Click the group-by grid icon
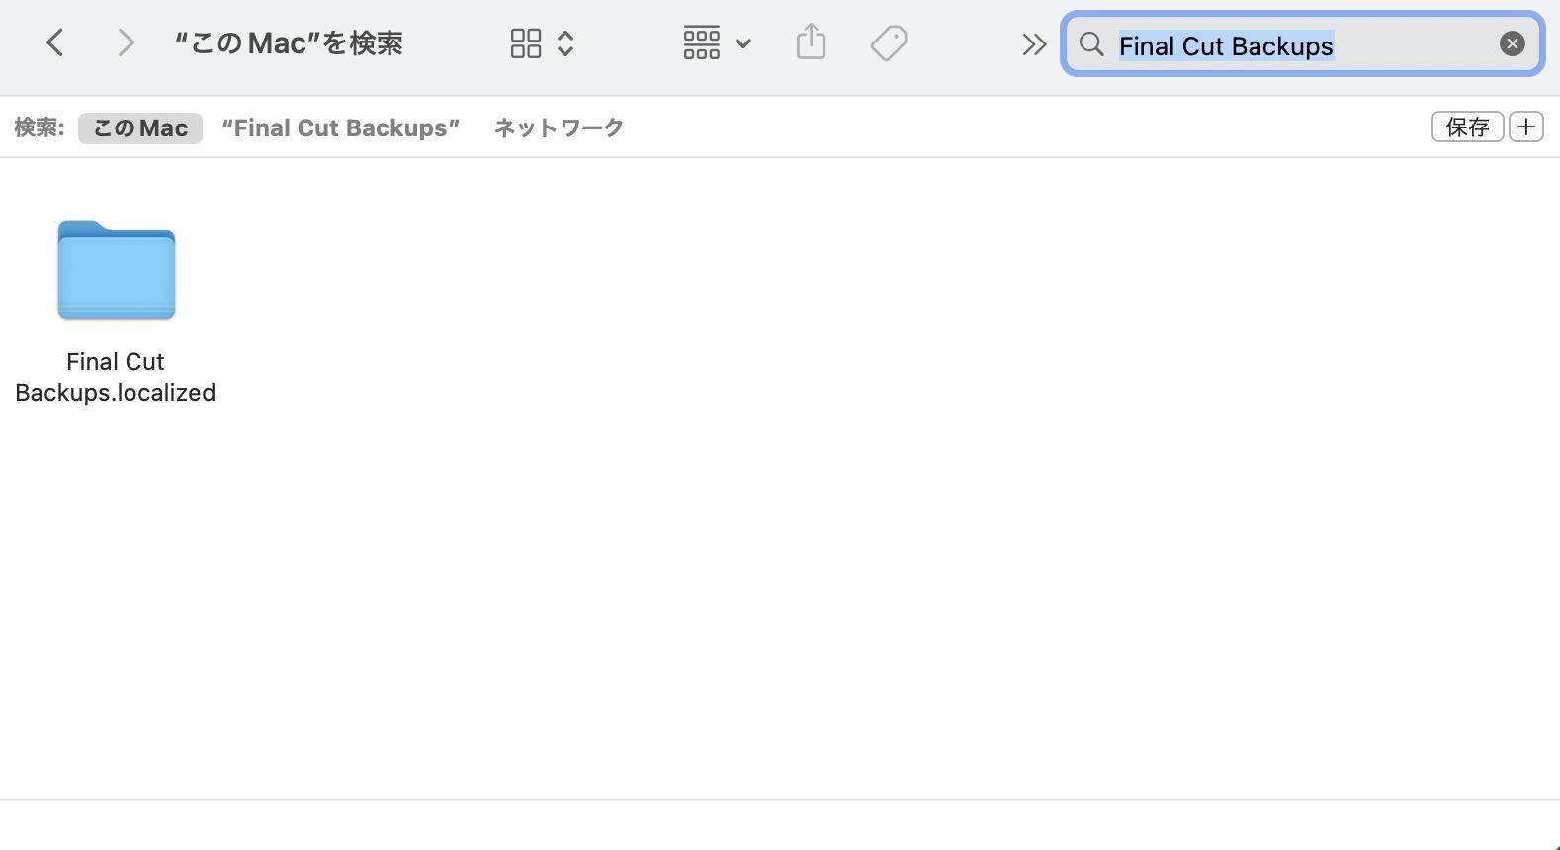Image resolution: width=1560 pixels, height=850 pixels. (x=701, y=43)
